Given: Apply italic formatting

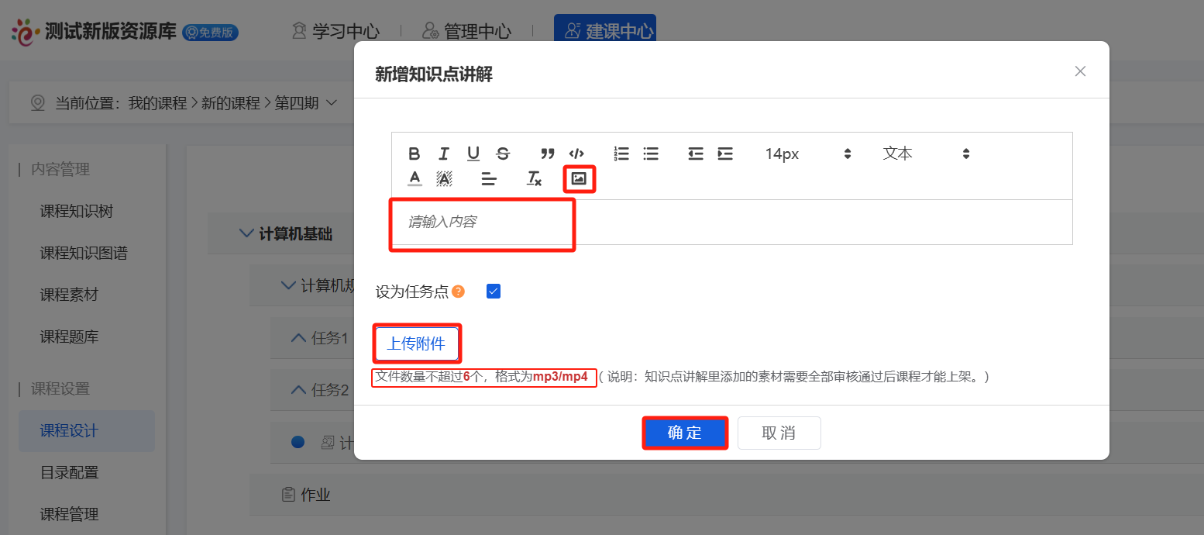Looking at the screenshot, I should point(443,154).
